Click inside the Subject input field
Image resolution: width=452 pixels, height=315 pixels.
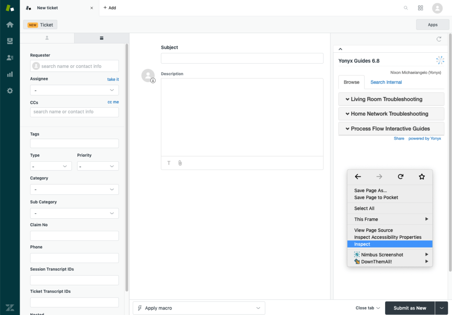242,58
